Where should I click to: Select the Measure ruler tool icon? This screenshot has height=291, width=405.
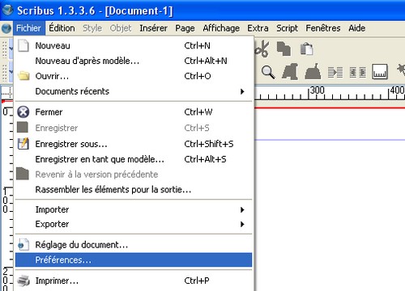pyautogui.click(x=380, y=72)
